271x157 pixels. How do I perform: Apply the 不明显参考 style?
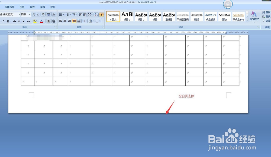pyautogui.click(x=238, y=16)
